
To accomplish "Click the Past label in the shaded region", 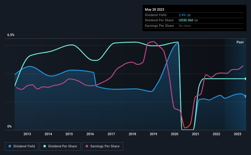I will pos(240,42).
